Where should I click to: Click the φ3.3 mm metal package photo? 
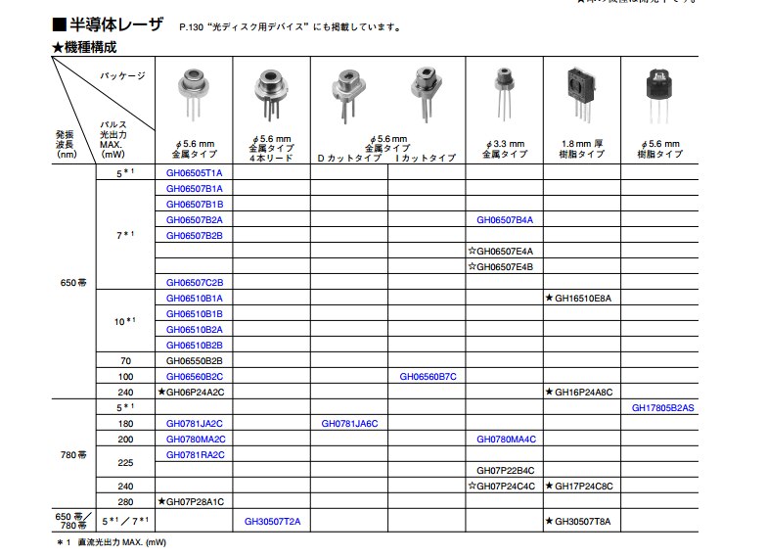coord(505,93)
